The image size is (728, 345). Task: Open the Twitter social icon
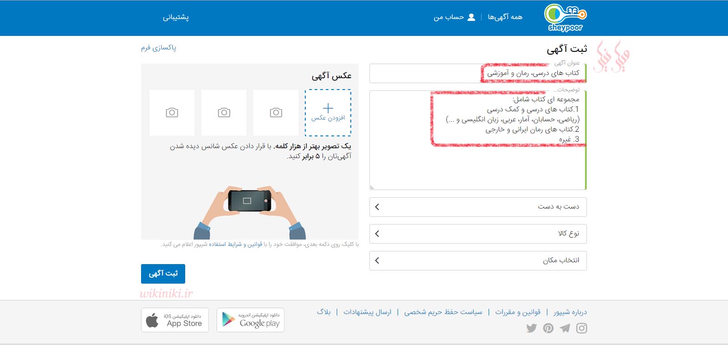coord(531,328)
